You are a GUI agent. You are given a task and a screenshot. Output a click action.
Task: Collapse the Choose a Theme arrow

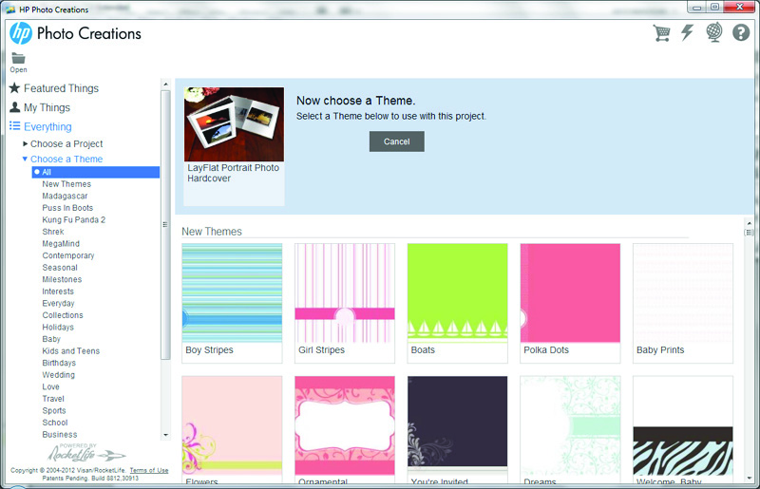pyautogui.click(x=26, y=159)
